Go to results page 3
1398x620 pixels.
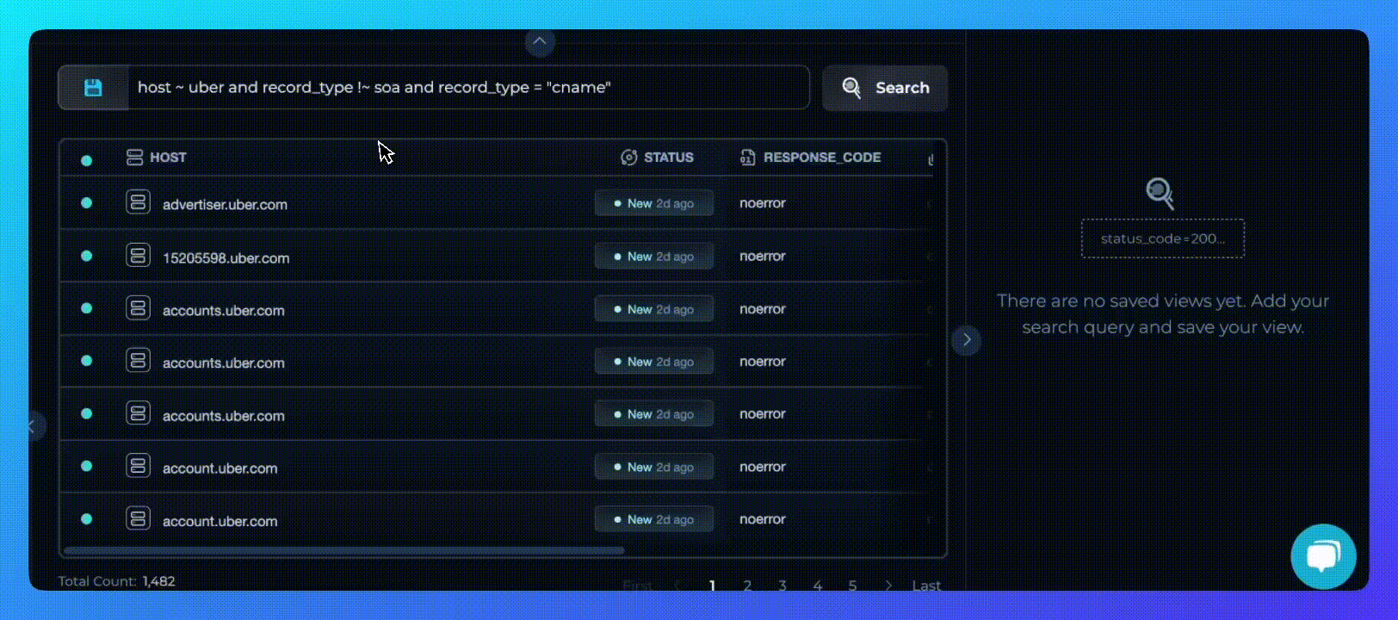(783, 586)
